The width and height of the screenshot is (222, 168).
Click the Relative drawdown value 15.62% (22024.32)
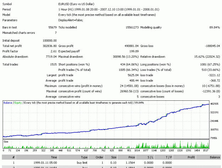(x=207, y=57)
